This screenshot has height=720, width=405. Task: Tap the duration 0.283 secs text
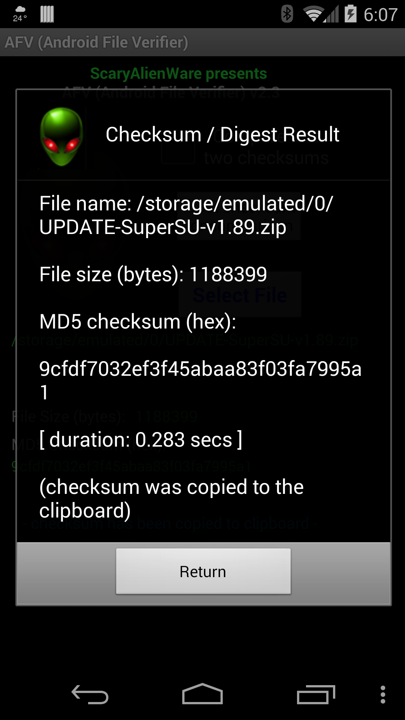(x=141, y=439)
